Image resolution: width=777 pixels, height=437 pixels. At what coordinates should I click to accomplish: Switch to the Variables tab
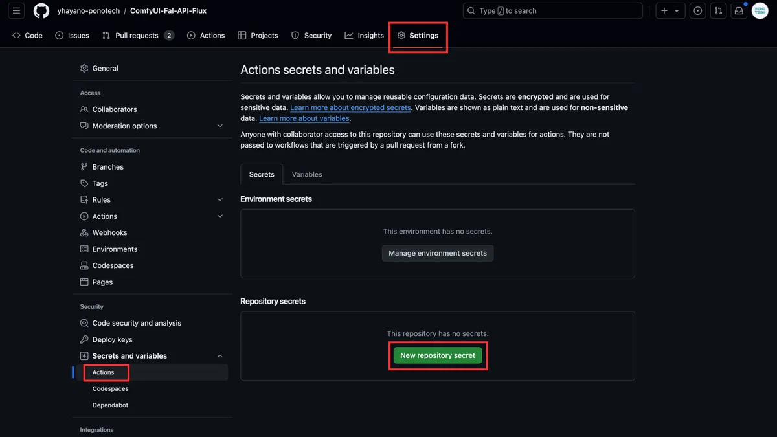pyautogui.click(x=307, y=174)
